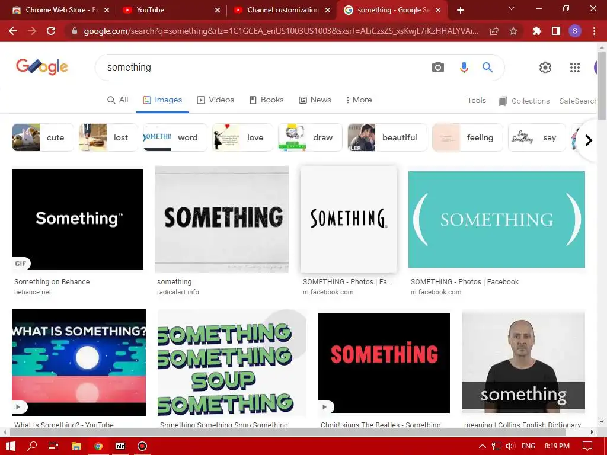Close the YouTube tab
This screenshot has height=455, width=607.
pos(218,10)
